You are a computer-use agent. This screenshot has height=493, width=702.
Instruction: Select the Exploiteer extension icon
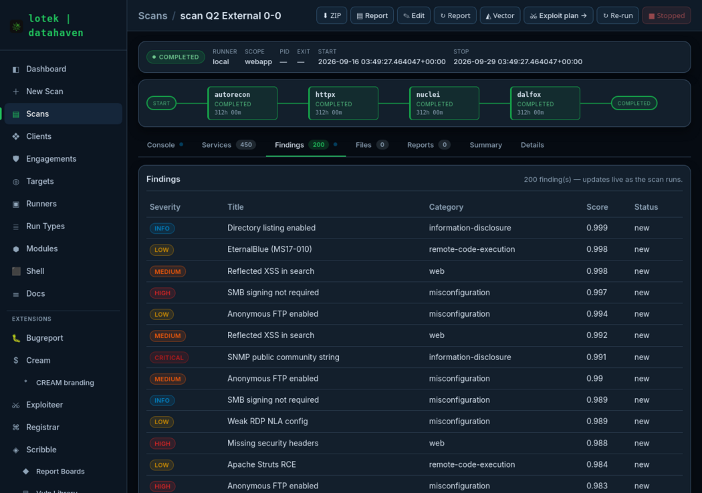[15, 405]
